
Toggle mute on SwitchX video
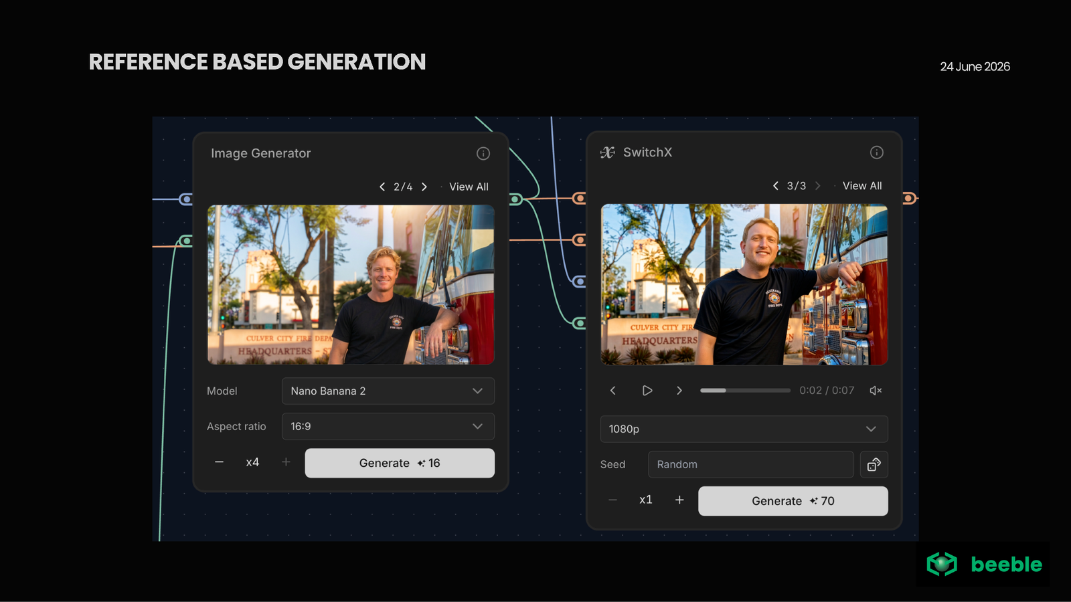pyautogui.click(x=876, y=391)
